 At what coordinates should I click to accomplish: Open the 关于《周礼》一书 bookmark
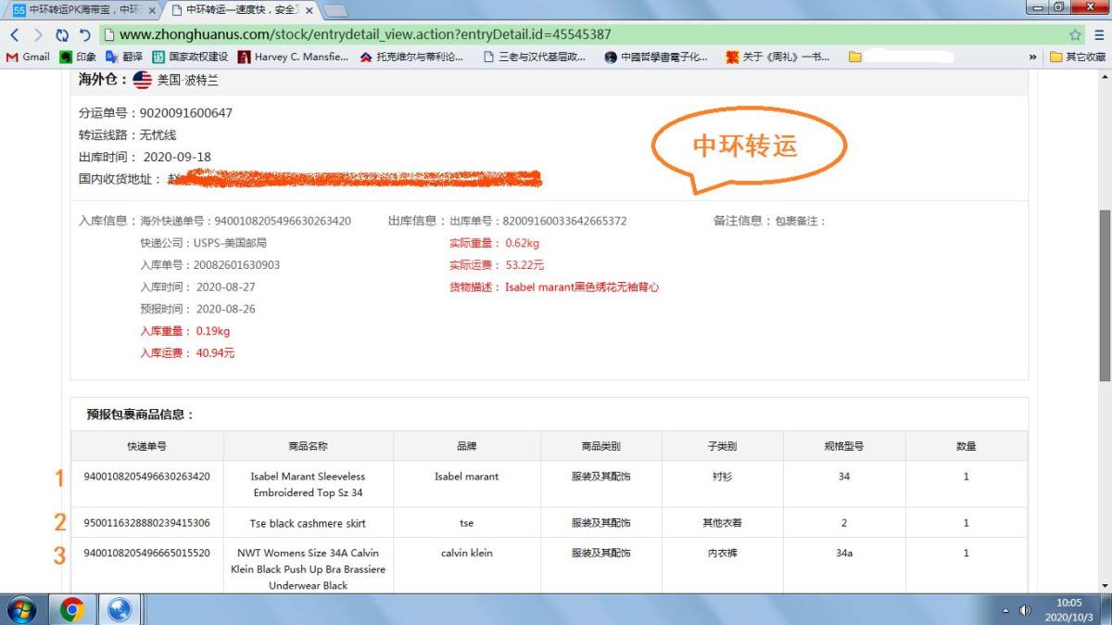coord(778,57)
